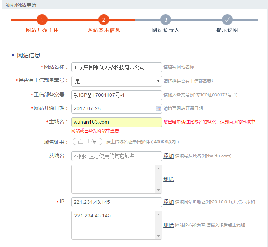Focus the 网站名称 input field
268x247 pixels.
116,67
